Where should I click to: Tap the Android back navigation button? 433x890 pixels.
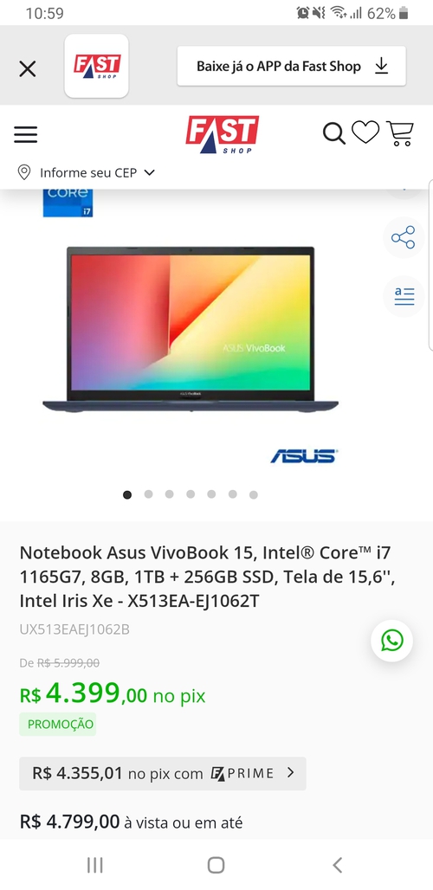tap(337, 865)
